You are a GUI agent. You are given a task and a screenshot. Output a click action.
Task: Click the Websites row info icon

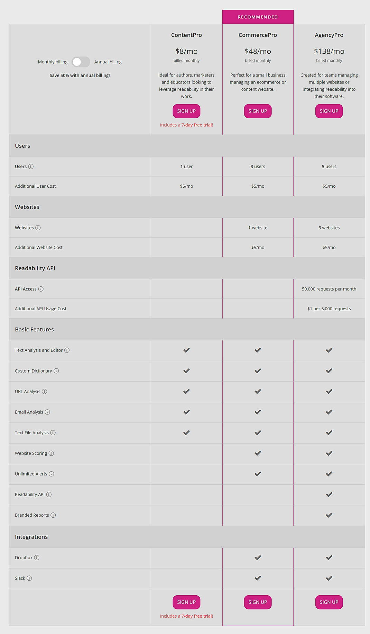[38, 227]
